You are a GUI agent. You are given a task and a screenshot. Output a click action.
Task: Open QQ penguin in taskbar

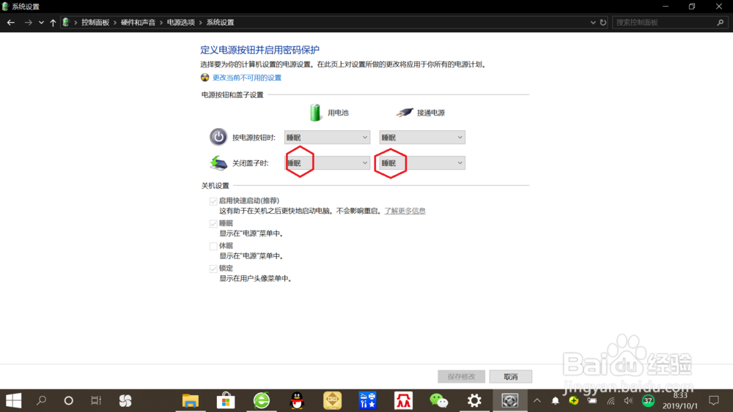coord(297,400)
